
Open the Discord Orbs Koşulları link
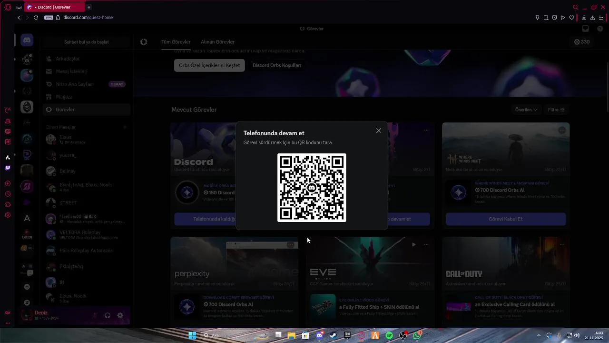277,65
